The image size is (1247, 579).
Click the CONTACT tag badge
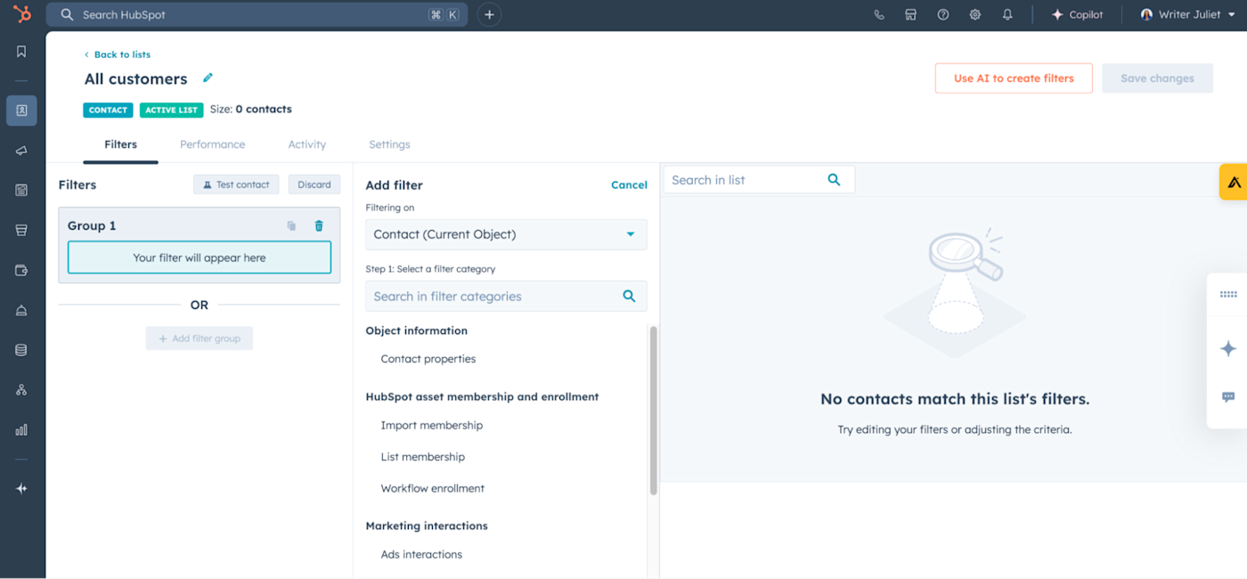click(108, 110)
